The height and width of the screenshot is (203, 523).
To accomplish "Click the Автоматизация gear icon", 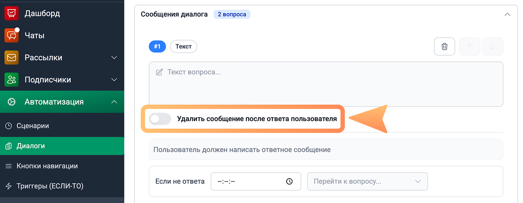I will (x=12, y=102).
